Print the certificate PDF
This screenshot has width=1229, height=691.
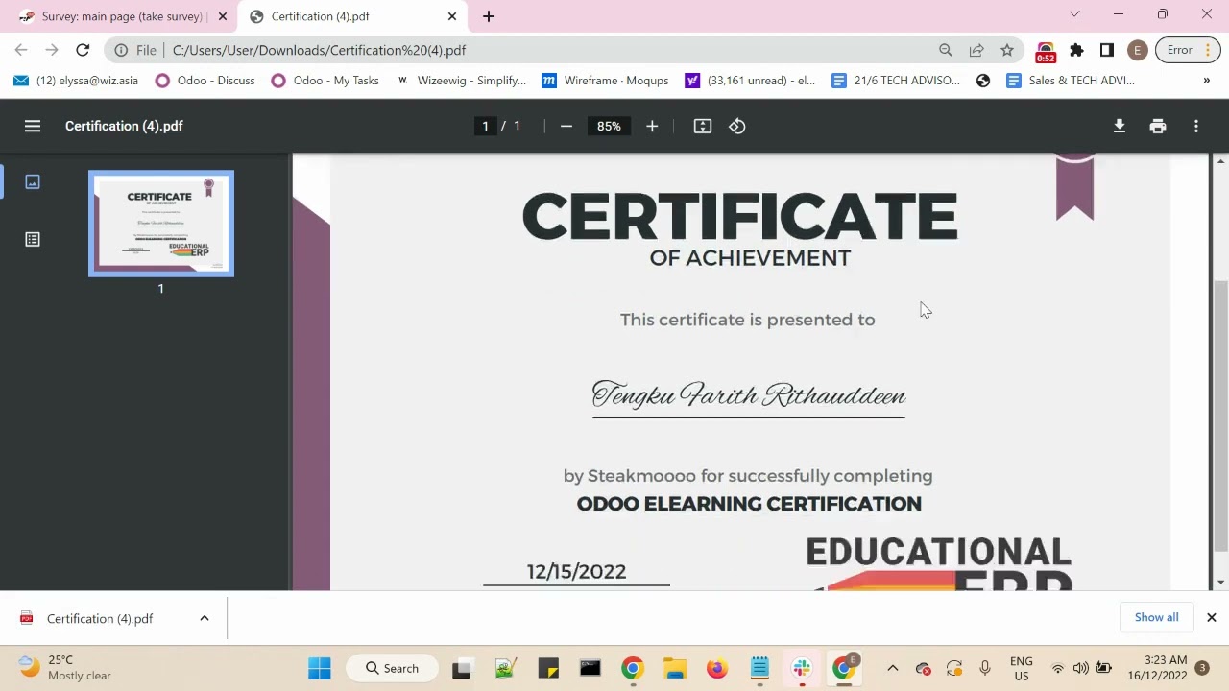tap(1158, 126)
